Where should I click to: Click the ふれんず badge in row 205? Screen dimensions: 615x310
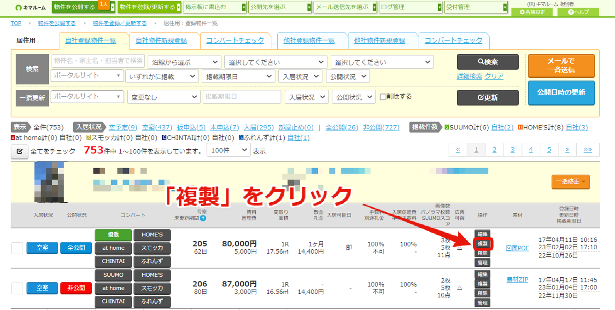coord(152,261)
